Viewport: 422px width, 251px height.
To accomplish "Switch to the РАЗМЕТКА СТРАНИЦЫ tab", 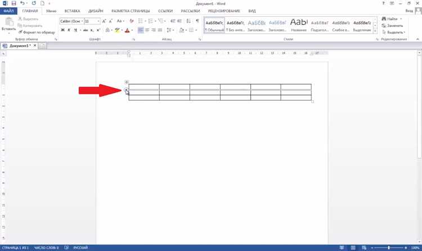I will tap(131, 11).
